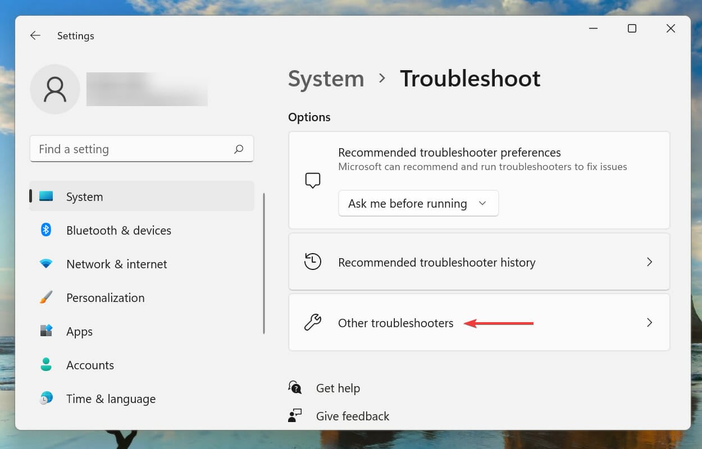The width and height of the screenshot is (702, 449).
Task: Click the sidebar vertical scrollbar
Action: [263, 264]
